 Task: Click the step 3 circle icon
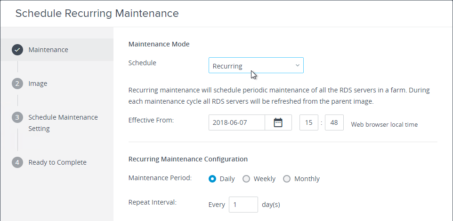coord(17,117)
